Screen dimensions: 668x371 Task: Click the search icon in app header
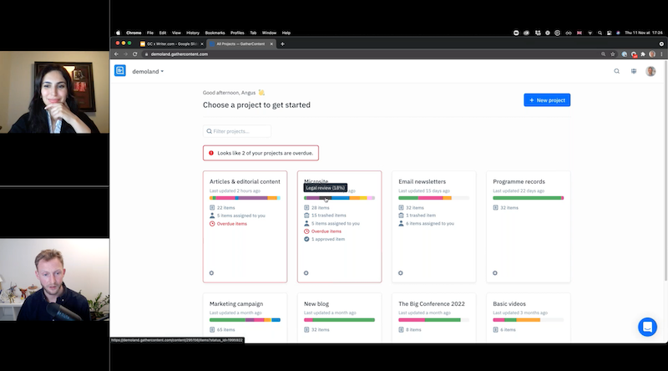[x=616, y=71]
